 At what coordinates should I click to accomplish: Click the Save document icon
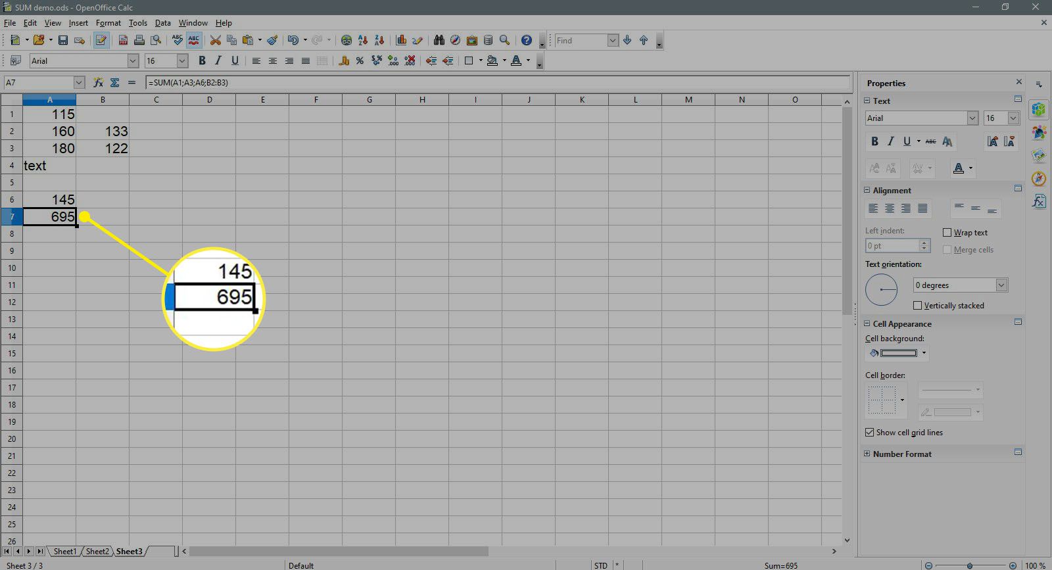(x=63, y=41)
